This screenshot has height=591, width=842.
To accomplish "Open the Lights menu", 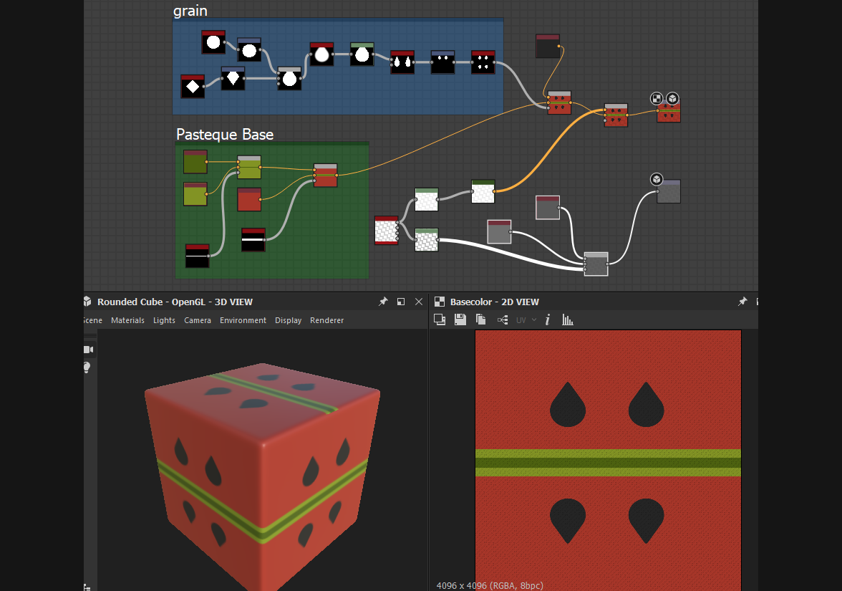I will tap(164, 320).
